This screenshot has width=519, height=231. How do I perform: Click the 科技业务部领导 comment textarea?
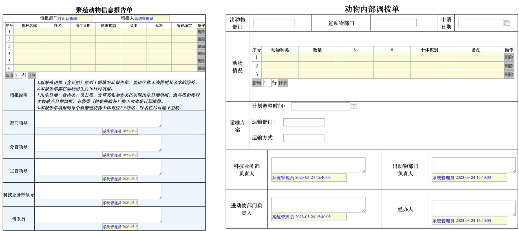point(98,191)
